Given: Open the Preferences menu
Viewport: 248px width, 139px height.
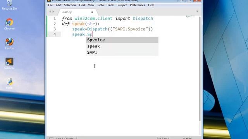Looking at the screenshot, I should click(x=137, y=5).
